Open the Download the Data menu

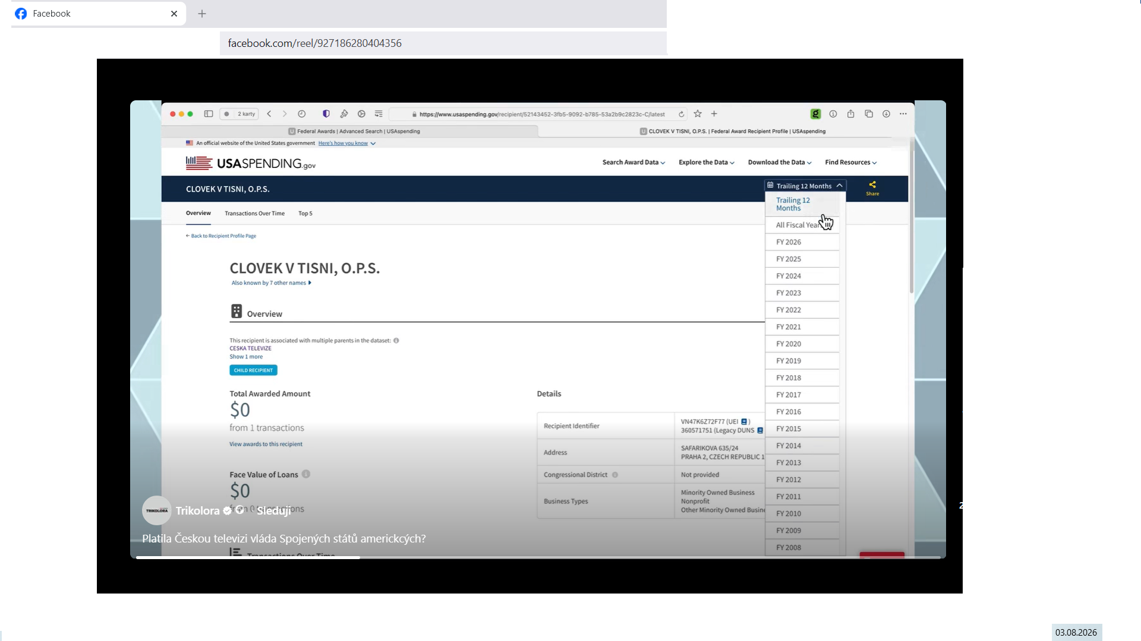pyautogui.click(x=780, y=163)
